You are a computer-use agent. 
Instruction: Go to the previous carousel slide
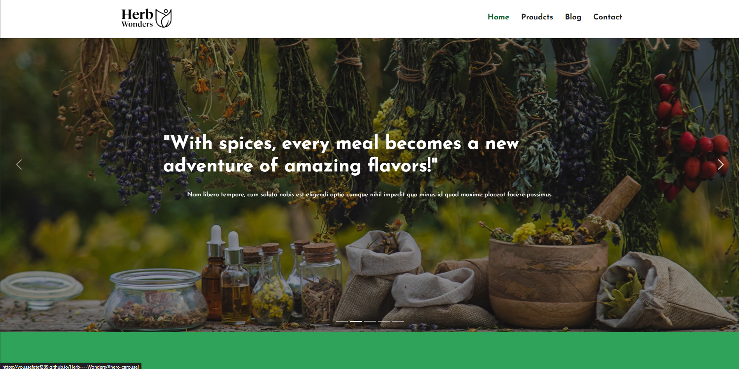19,164
